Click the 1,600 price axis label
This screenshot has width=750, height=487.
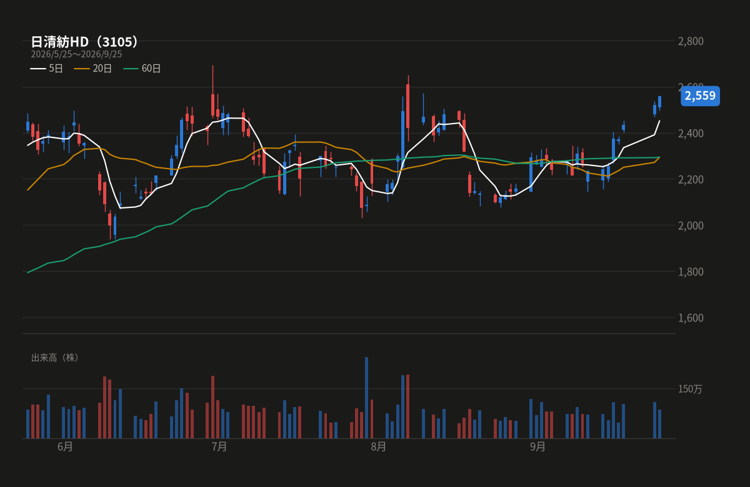pos(691,318)
